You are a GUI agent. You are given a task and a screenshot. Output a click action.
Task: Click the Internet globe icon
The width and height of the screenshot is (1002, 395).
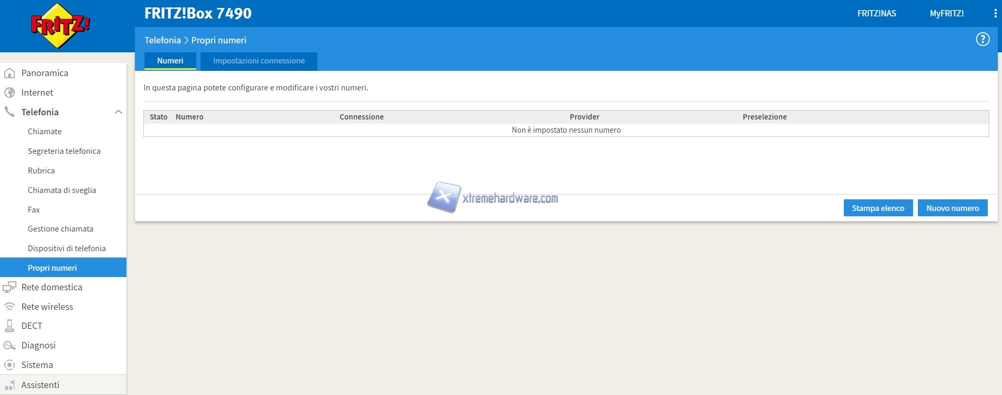(10, 93)
